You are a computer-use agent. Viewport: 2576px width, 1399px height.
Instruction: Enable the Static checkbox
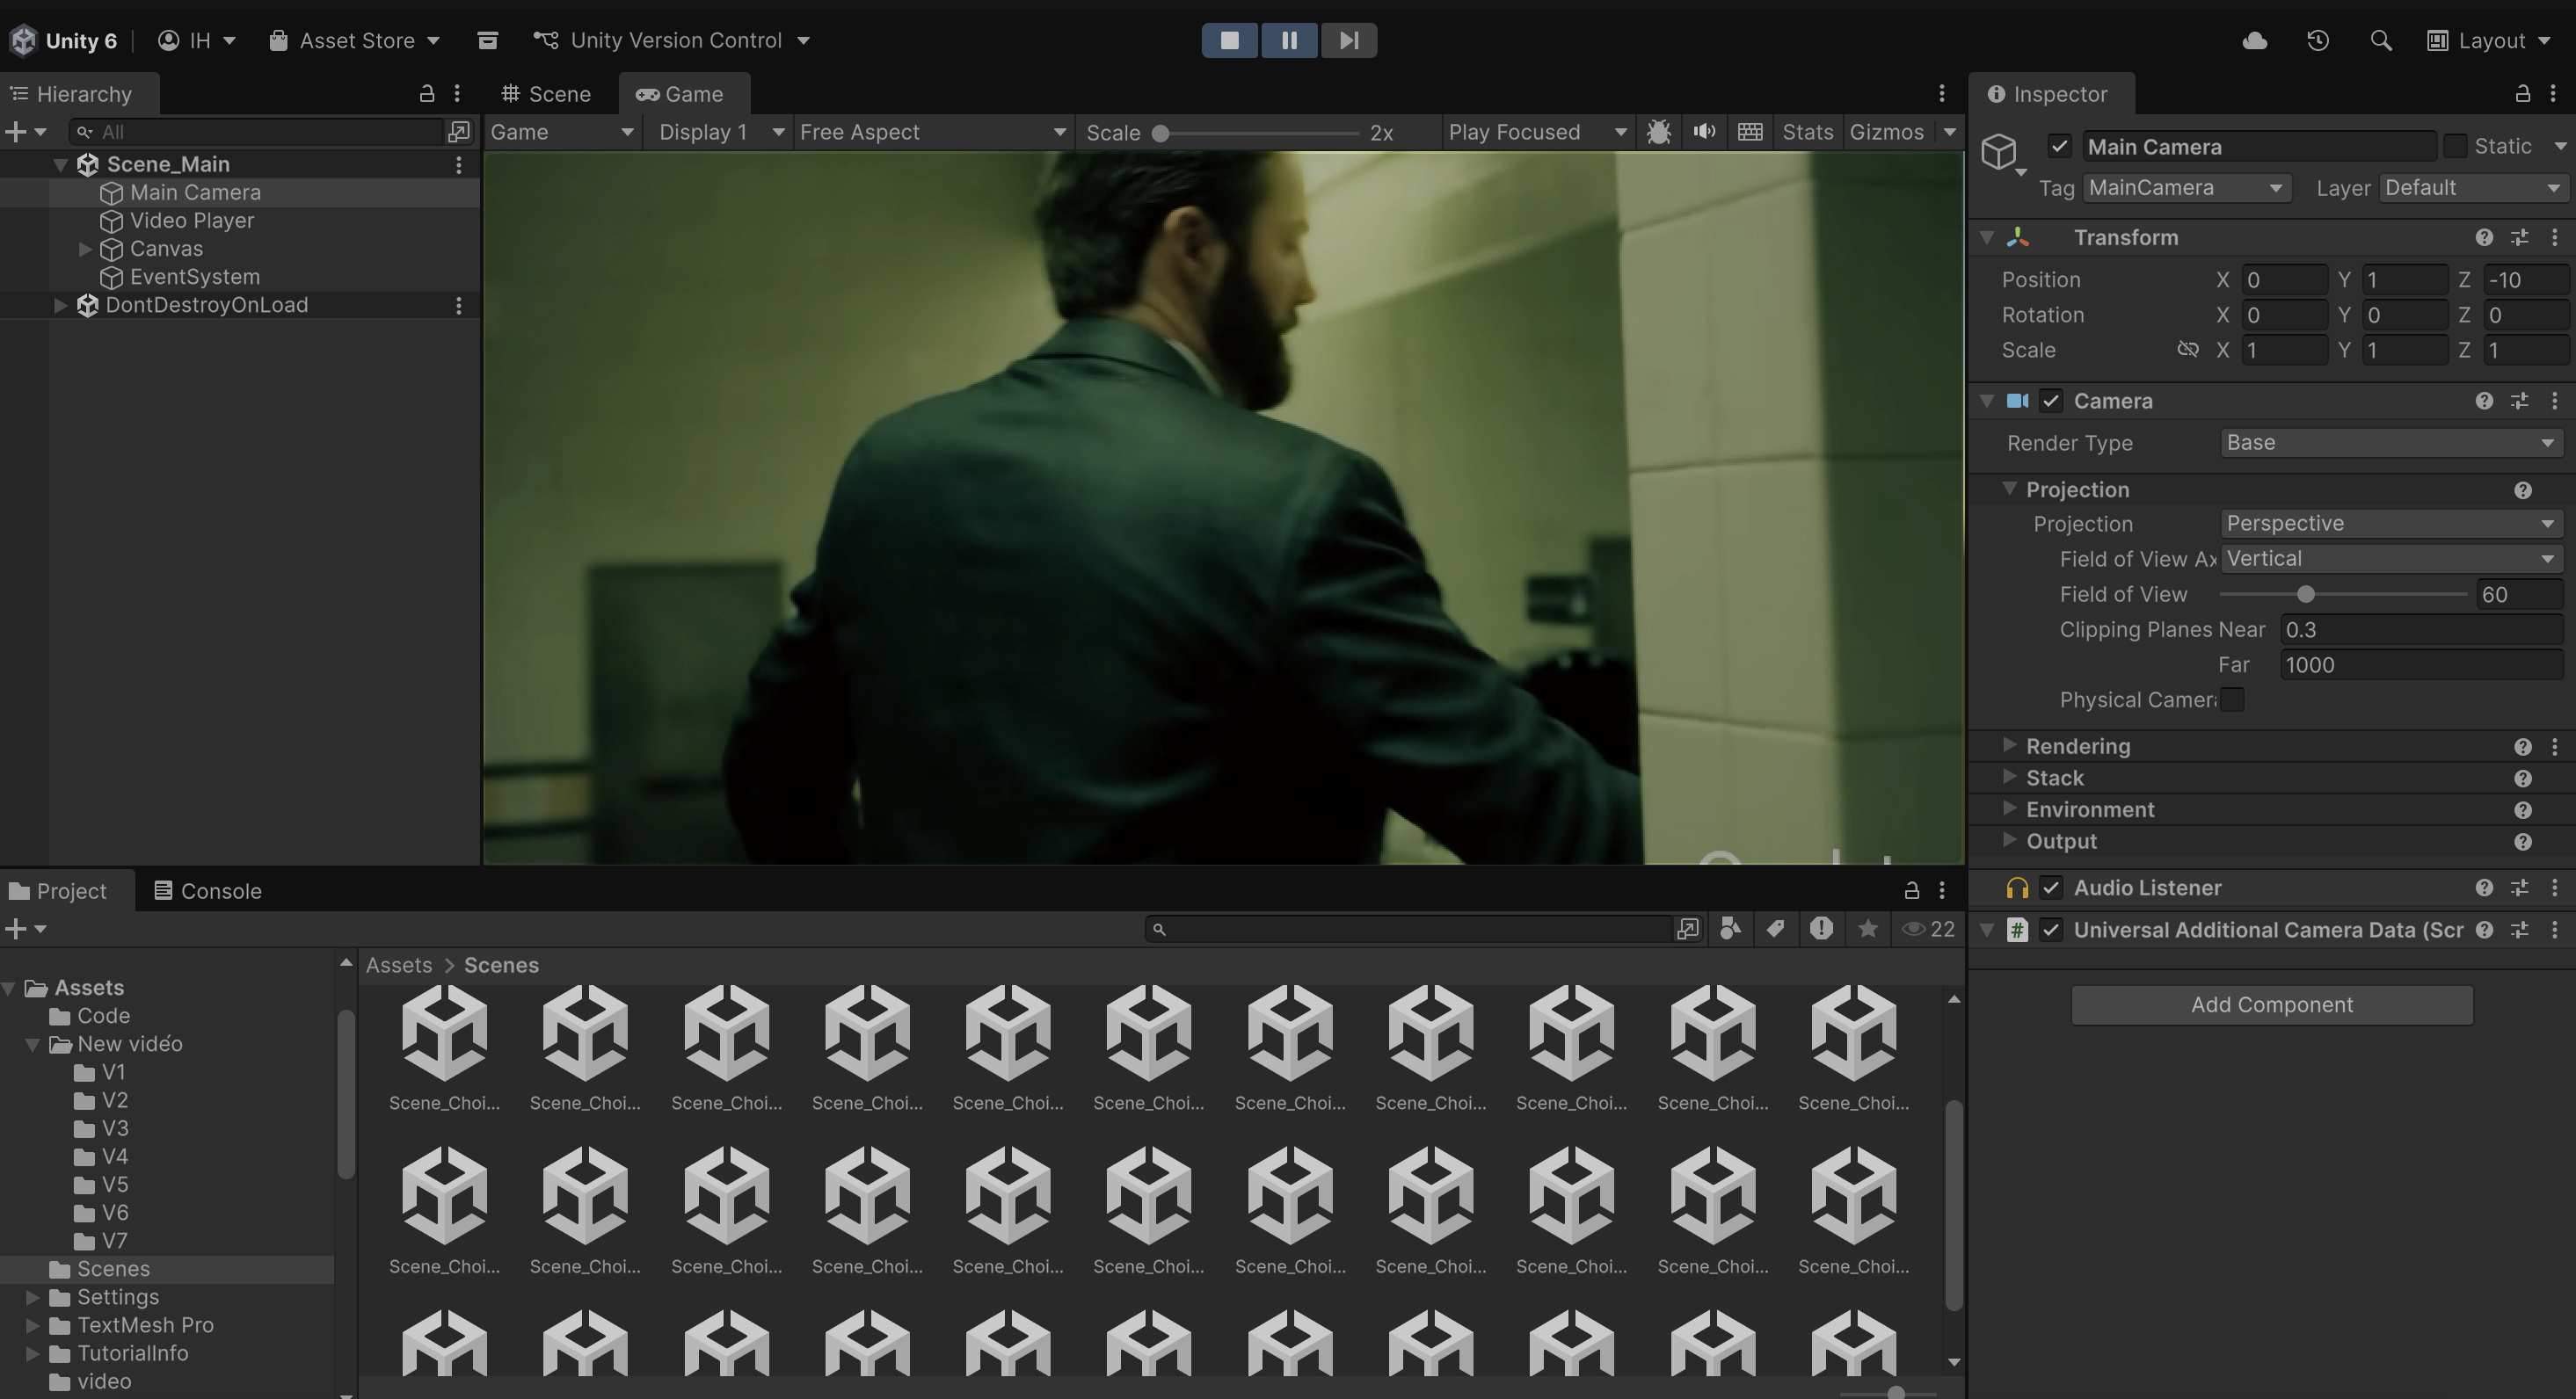2455,146
